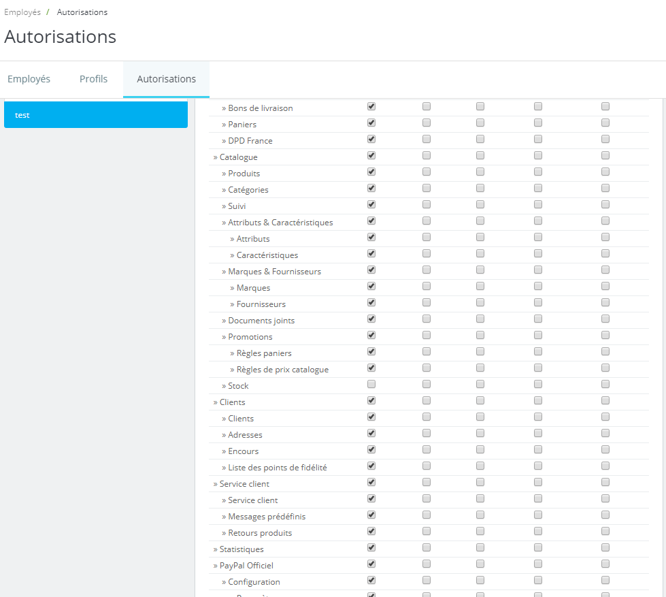666x597 pixels.
Task: Uncheck the checked box in Règles de prix catalogue row
Action: [x=371, y=368]
